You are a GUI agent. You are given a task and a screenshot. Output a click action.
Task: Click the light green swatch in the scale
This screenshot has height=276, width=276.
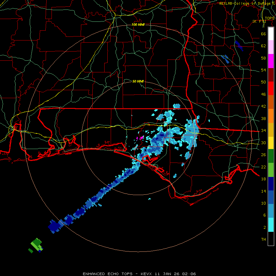271,170
